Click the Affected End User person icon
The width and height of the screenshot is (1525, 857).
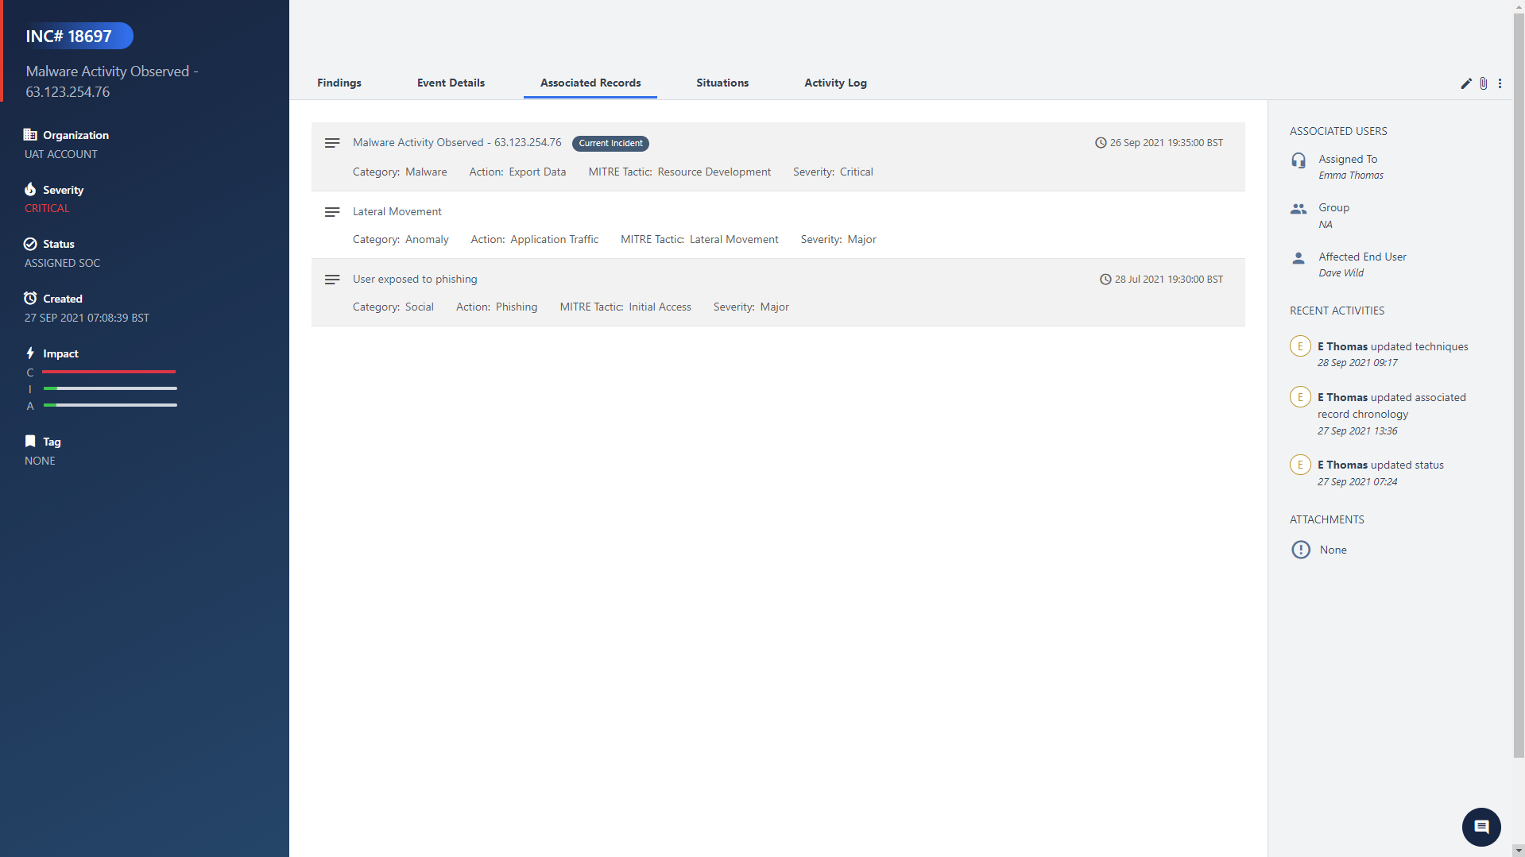pyautogui.click(x=1299, y=258)
